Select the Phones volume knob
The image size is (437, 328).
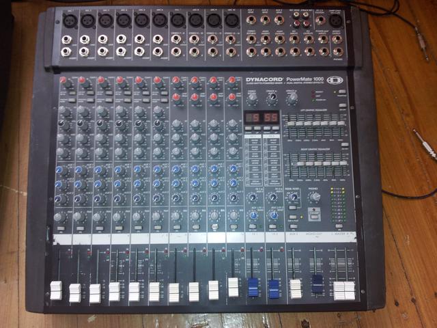[x=313, y=197]
